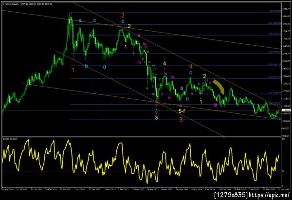Click the 904.52 price axis label
This screenshot has height=200, width=292.
click(x=286, y=136)
